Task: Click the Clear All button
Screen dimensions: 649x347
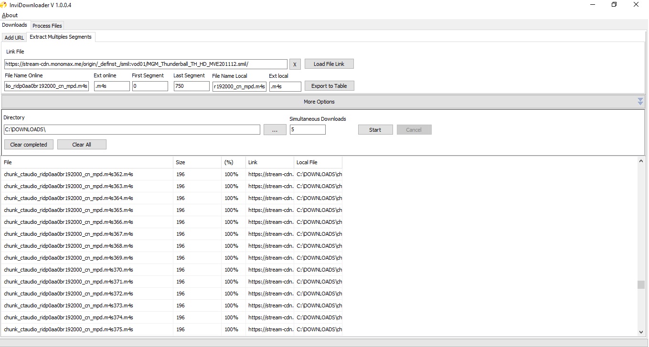Action: (x=82, y=145)
